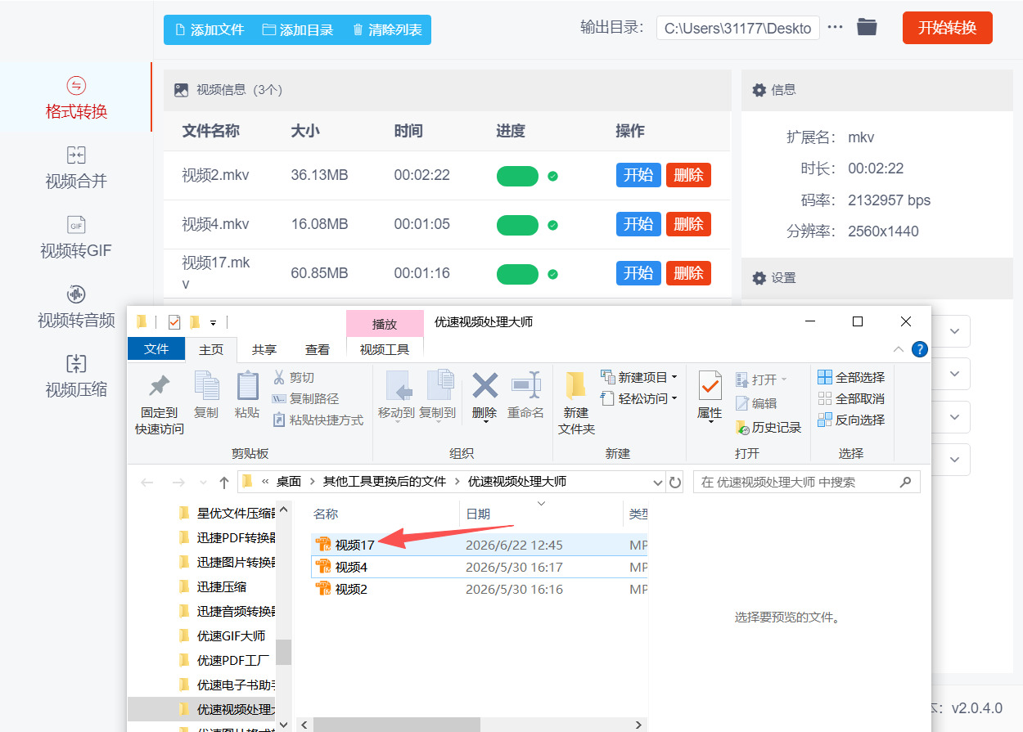Click 全部选择 in the ribbon
Image resolution: width=1023 pixels, height=732 pixels.
[852, 377]
